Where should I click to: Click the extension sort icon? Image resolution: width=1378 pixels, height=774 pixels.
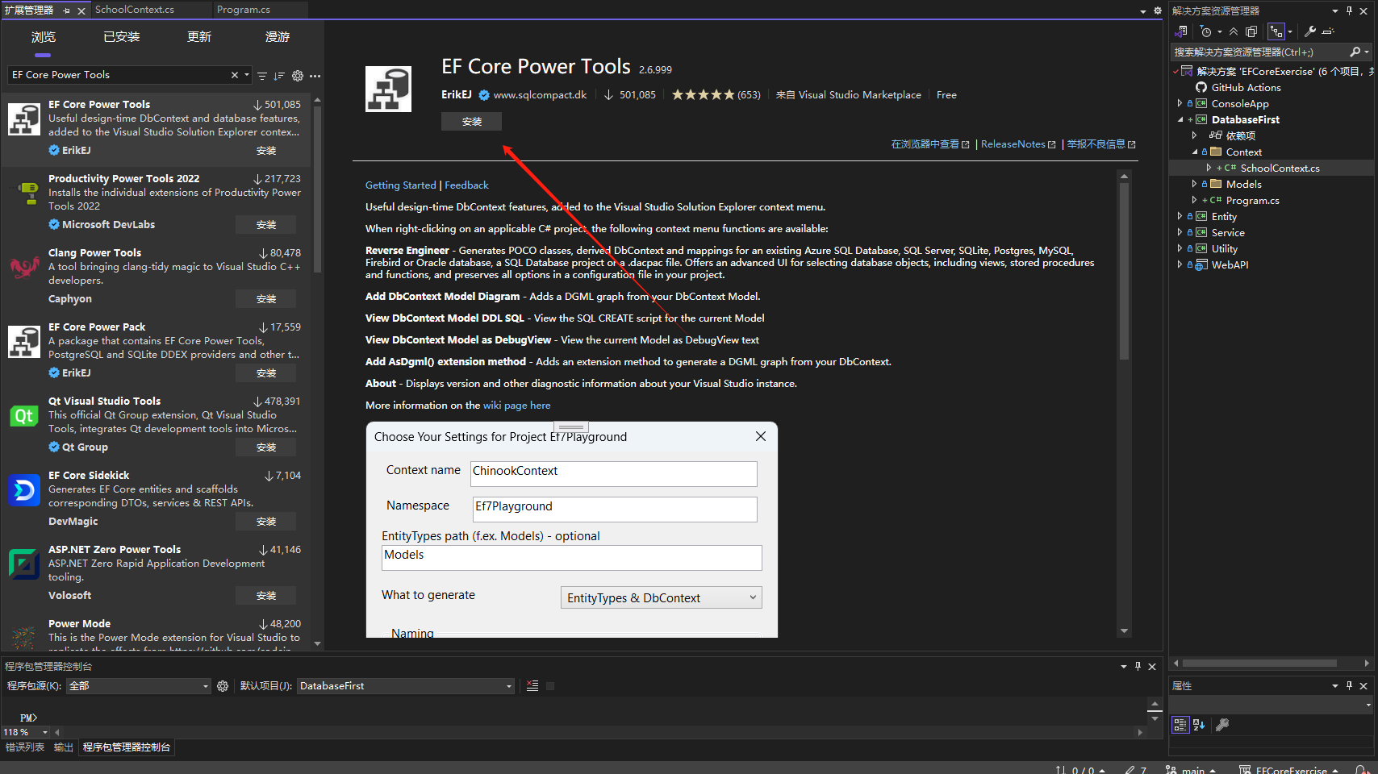pyautogui.click(x=279, y=76)
